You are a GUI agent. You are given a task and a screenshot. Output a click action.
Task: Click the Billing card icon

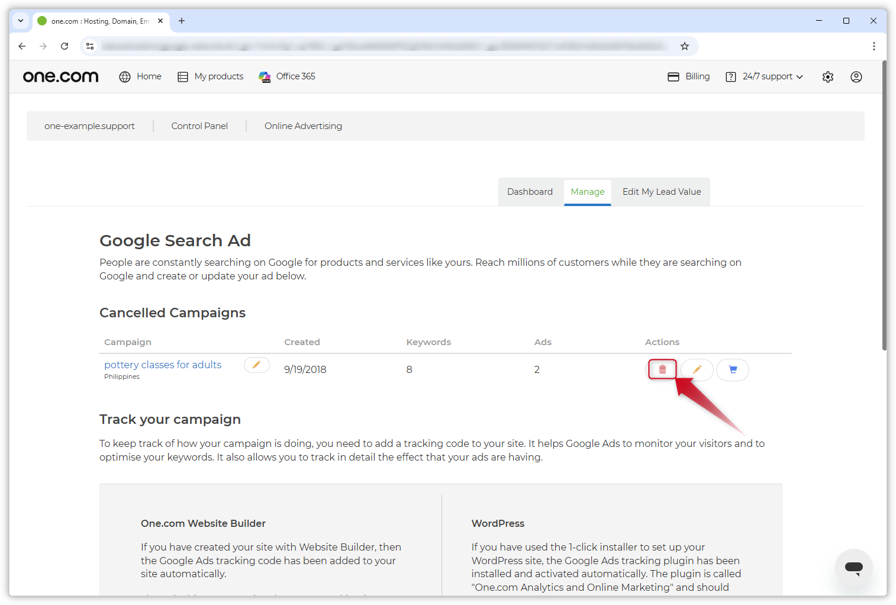(x=674, y=76)
